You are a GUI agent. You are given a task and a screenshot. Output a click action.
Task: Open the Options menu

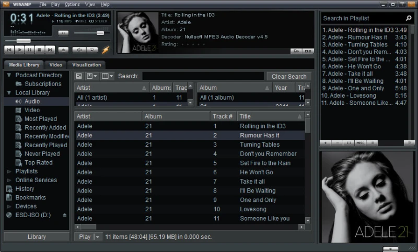click(72, 4)
